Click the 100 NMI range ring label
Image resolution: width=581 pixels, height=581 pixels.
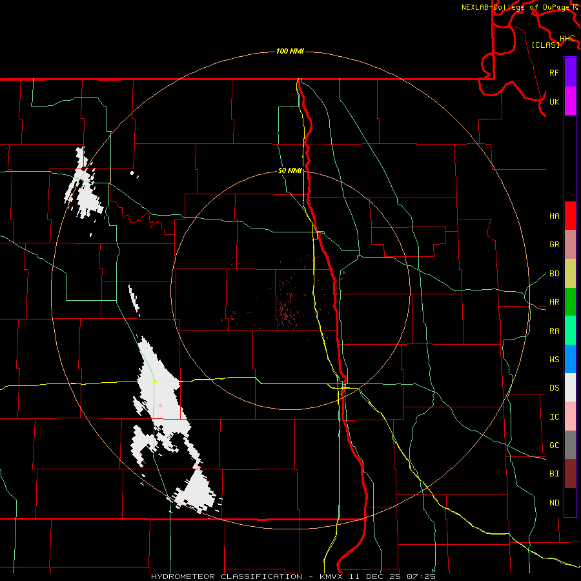[x=290, y=51]
